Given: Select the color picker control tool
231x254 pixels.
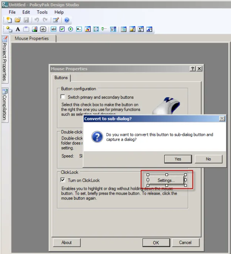Looking at the screenshot, I should [88, 29].
